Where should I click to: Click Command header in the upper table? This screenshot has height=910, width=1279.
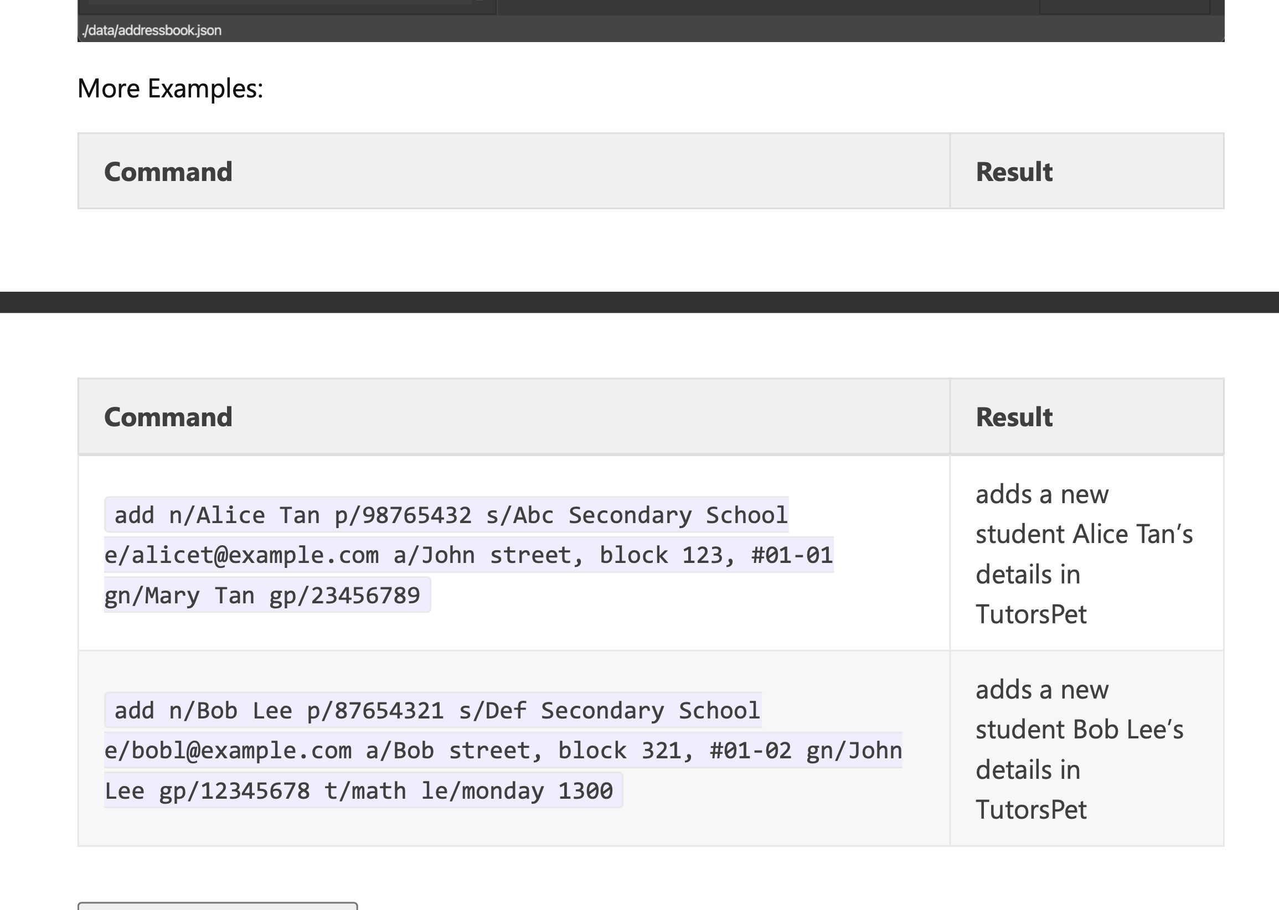[168, 172]
